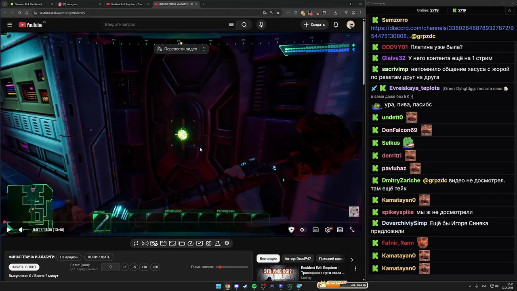Open Windows Start menu
The width and height of the screenshot is (517, 291).
click(219, 286)
